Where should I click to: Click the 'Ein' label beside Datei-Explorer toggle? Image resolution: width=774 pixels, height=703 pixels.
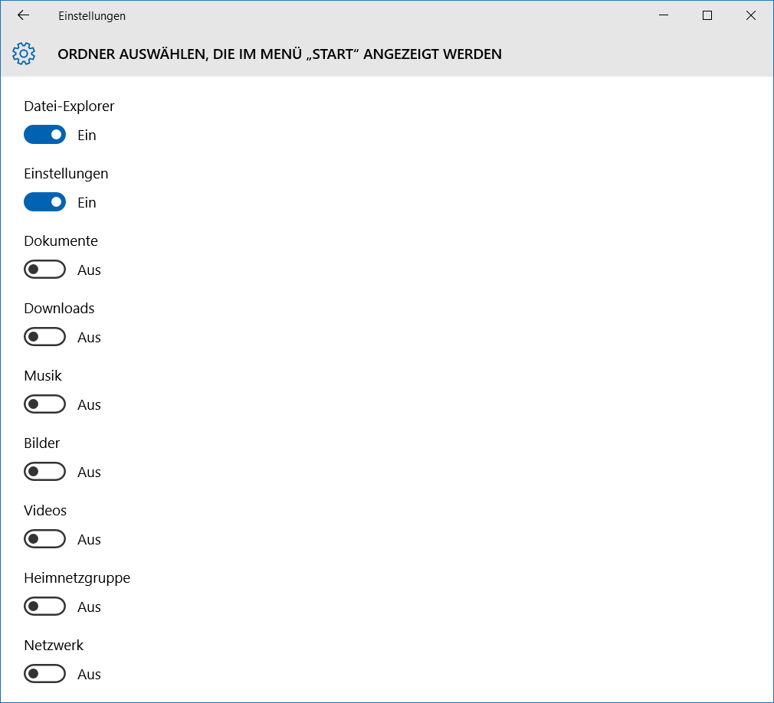(87, 136)
